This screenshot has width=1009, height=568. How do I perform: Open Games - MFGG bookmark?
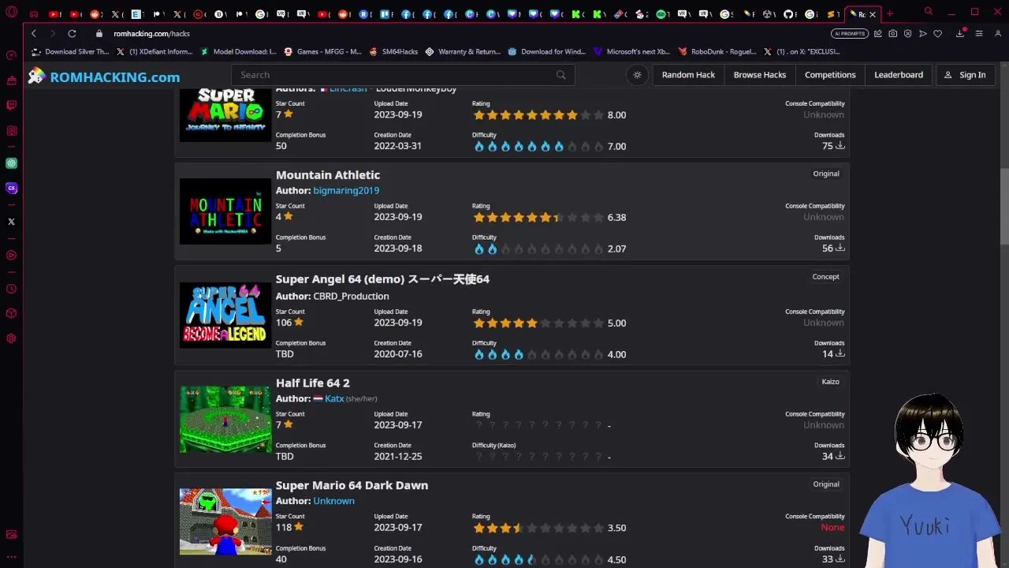coord(322,51)
